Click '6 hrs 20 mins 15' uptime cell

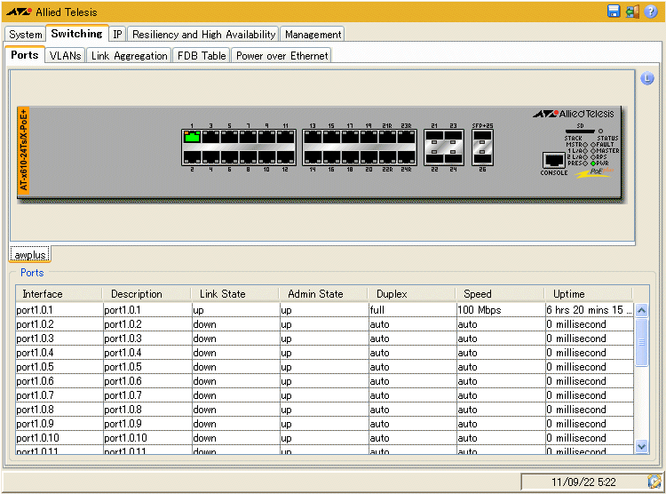[589, 310]
